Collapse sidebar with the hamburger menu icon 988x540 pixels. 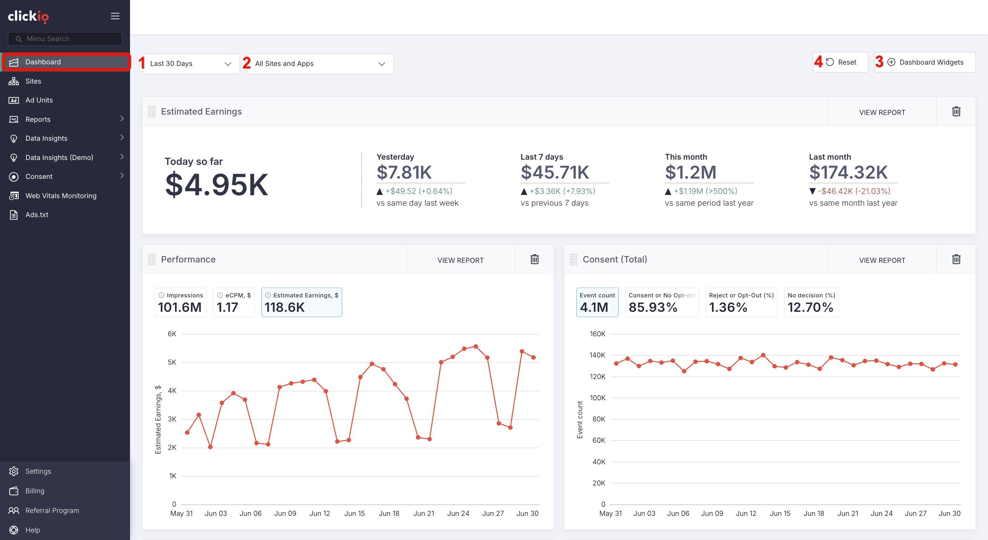pos(115,16)
